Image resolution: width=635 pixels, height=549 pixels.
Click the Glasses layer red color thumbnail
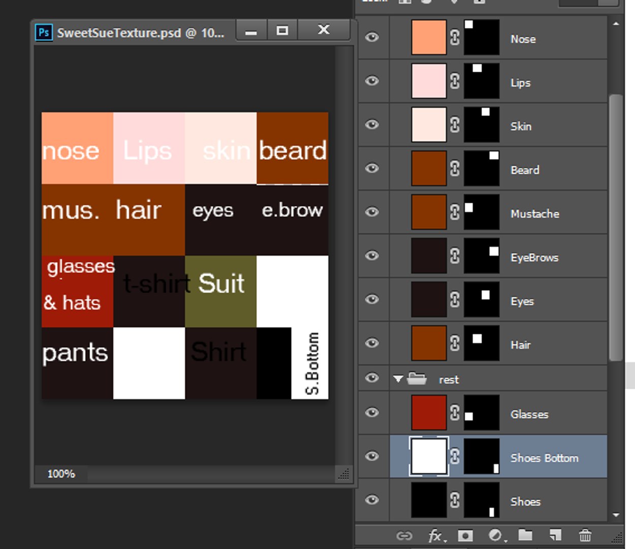point(429,412)
